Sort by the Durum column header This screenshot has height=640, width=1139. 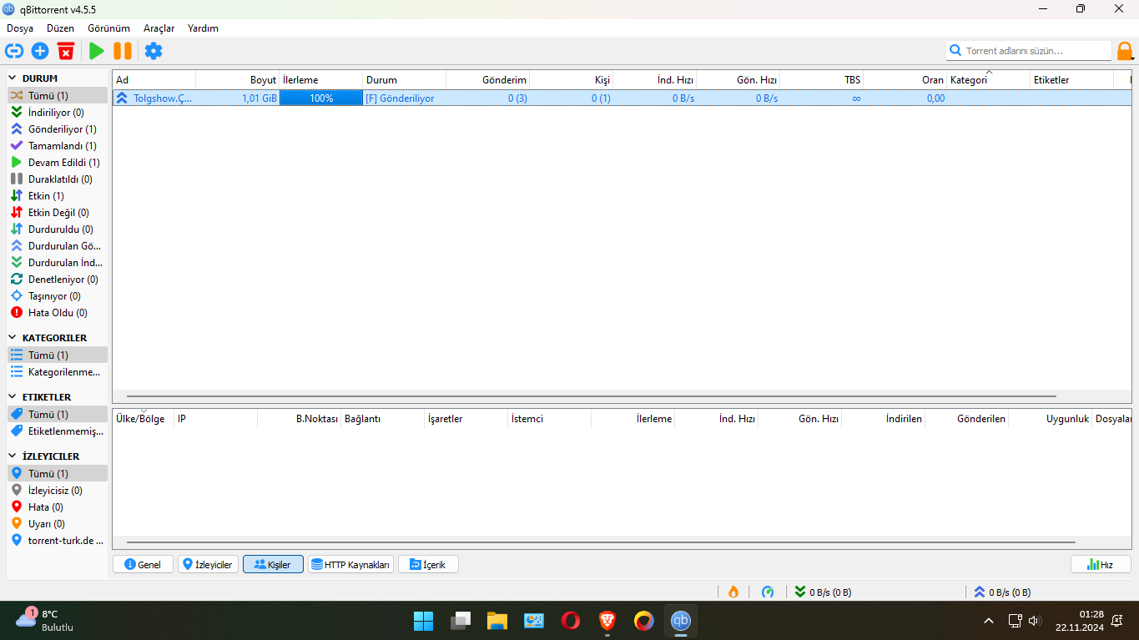coord(405,80)
